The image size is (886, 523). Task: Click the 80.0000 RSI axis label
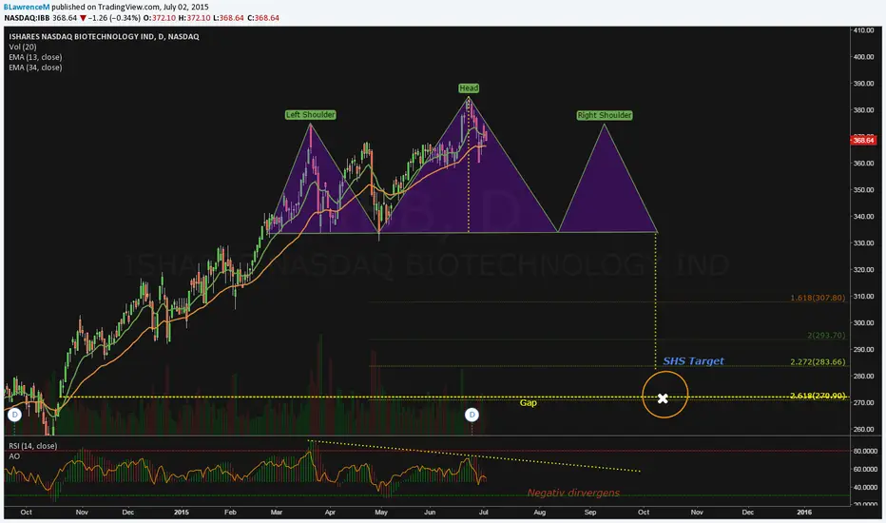[x=864, y=451]
